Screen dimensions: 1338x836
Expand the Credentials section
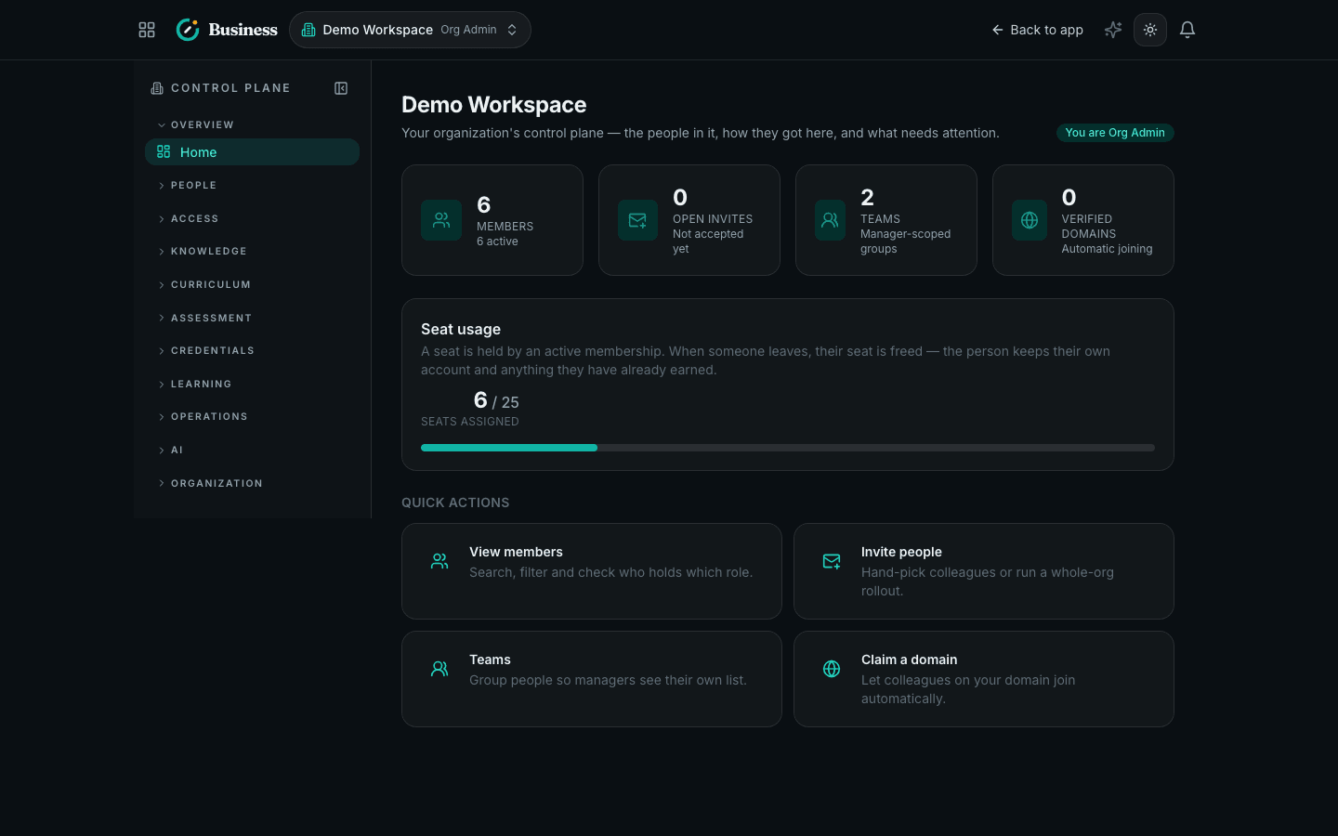[206, 351]
